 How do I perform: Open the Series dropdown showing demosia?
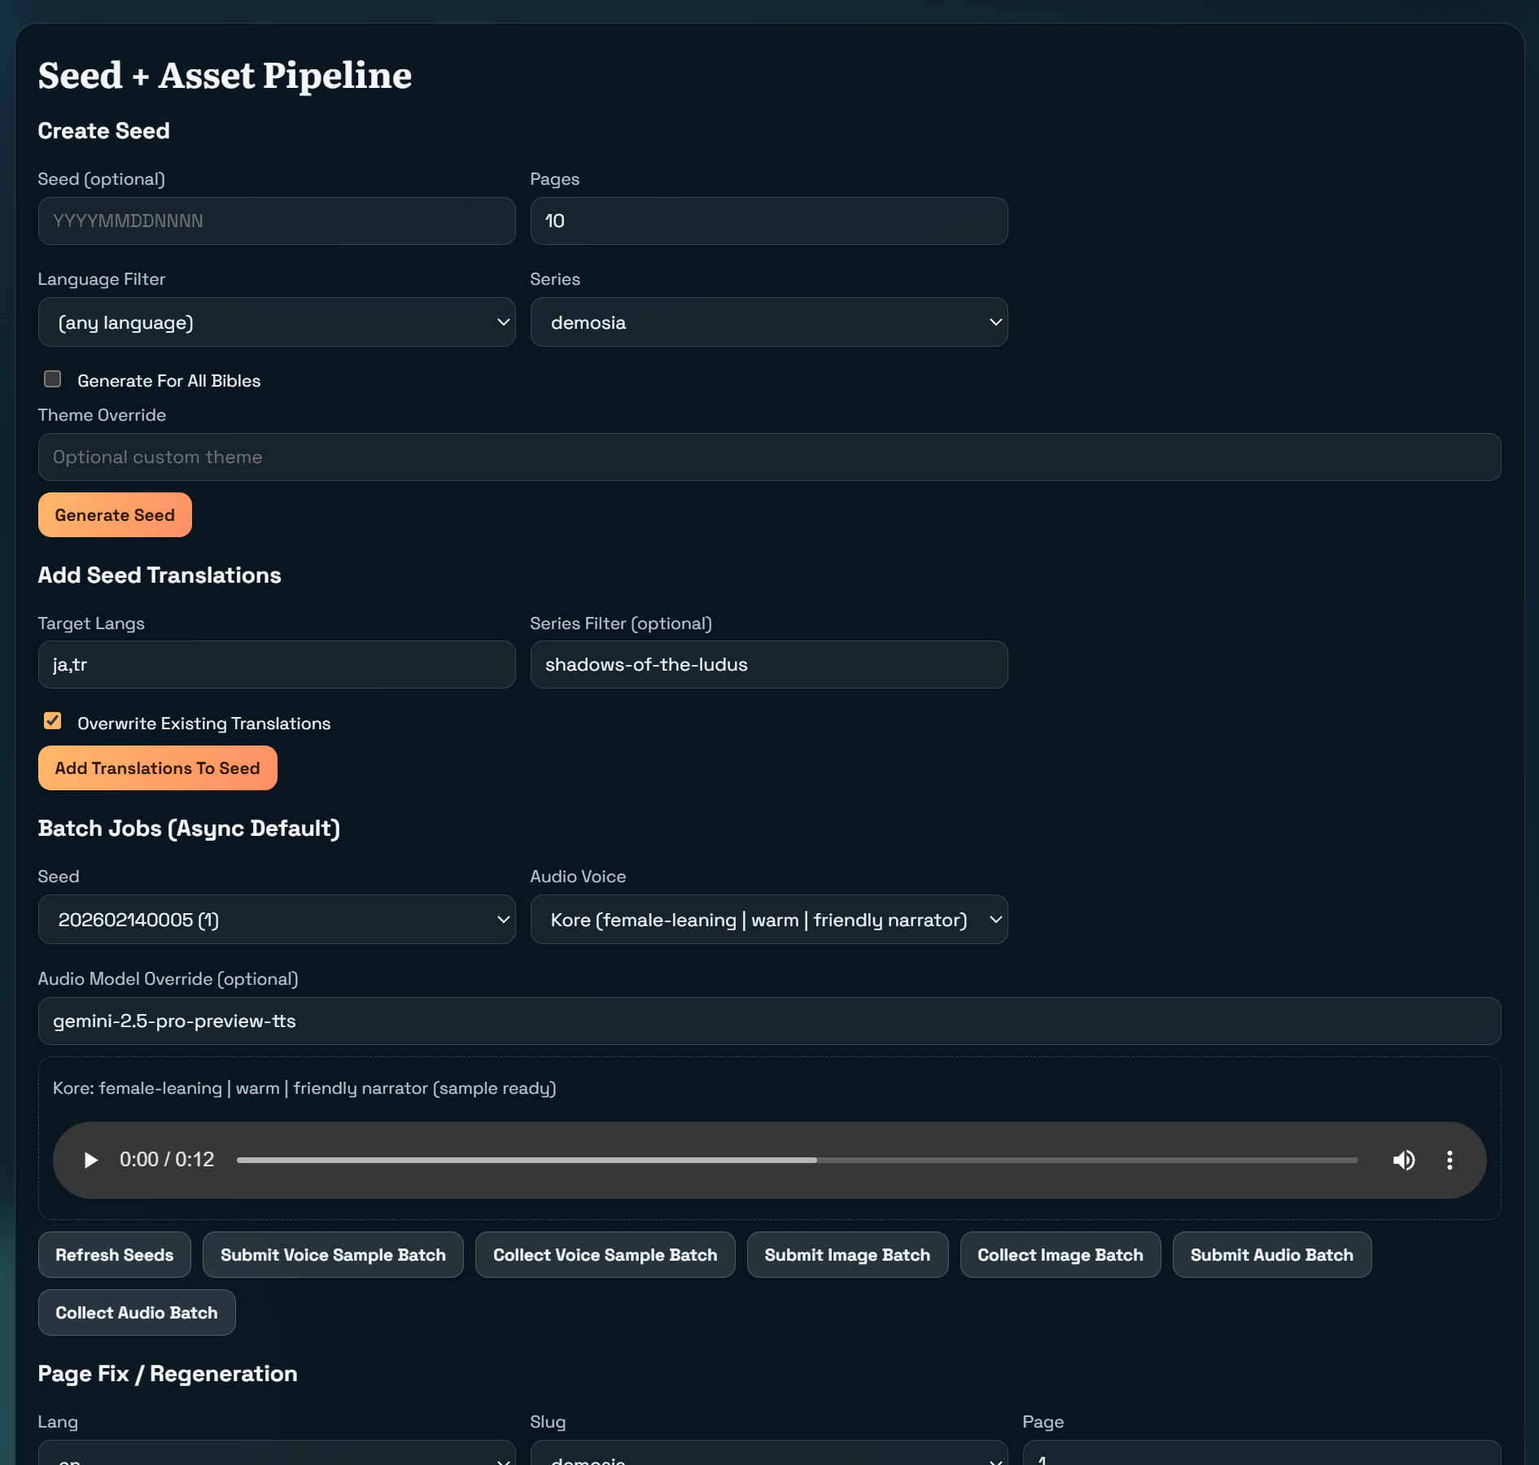point(769,322)
